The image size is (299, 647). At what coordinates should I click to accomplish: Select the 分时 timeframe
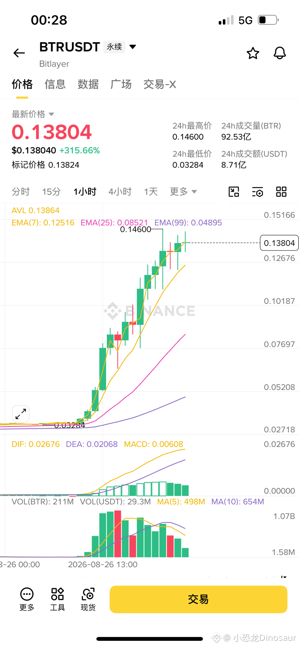coord(21,191)
